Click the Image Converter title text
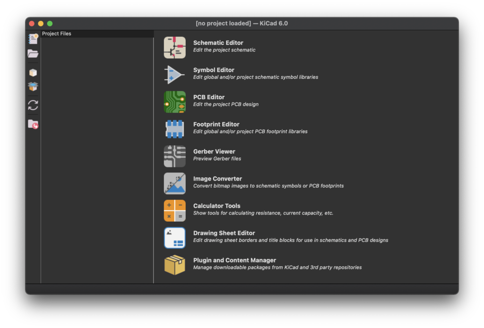This screenshot has width=484, height=328. point(217,179)
